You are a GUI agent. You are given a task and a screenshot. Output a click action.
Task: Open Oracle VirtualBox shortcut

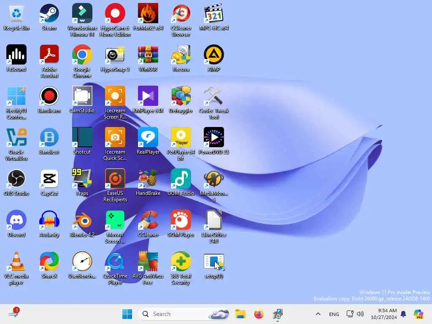16,144
